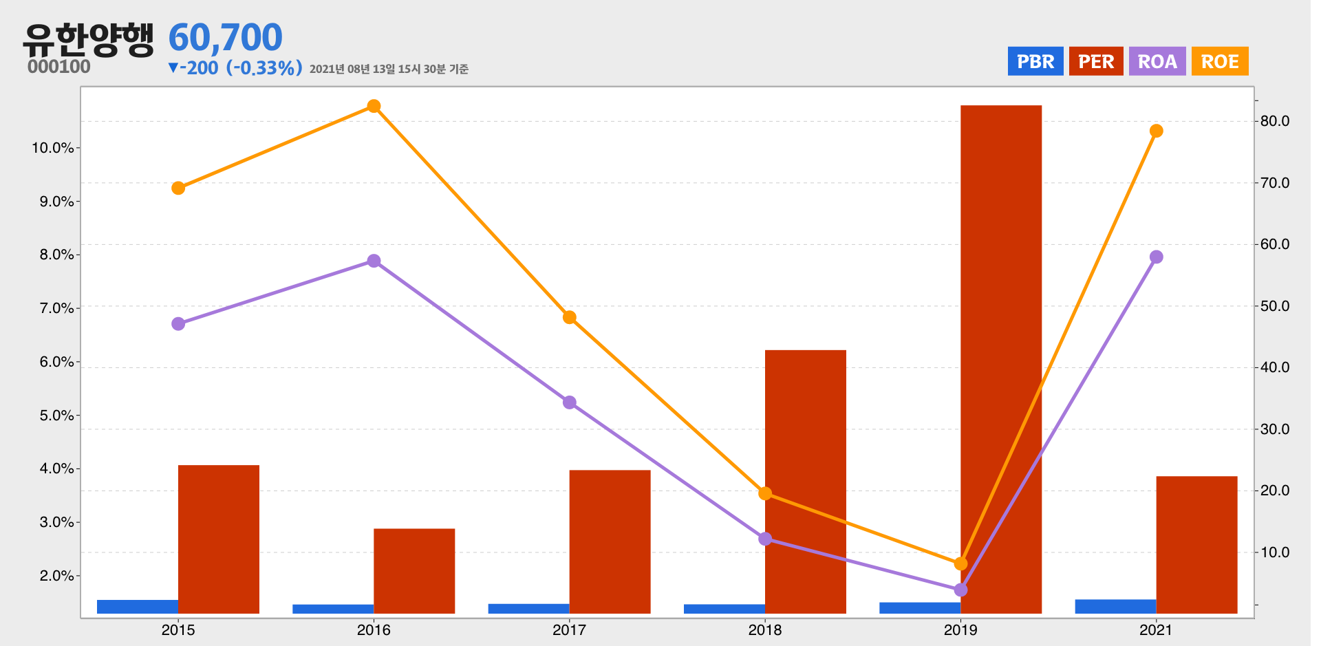Click the orange ROE legend button
The image size is (1321, 646).
pos(1220,61)
